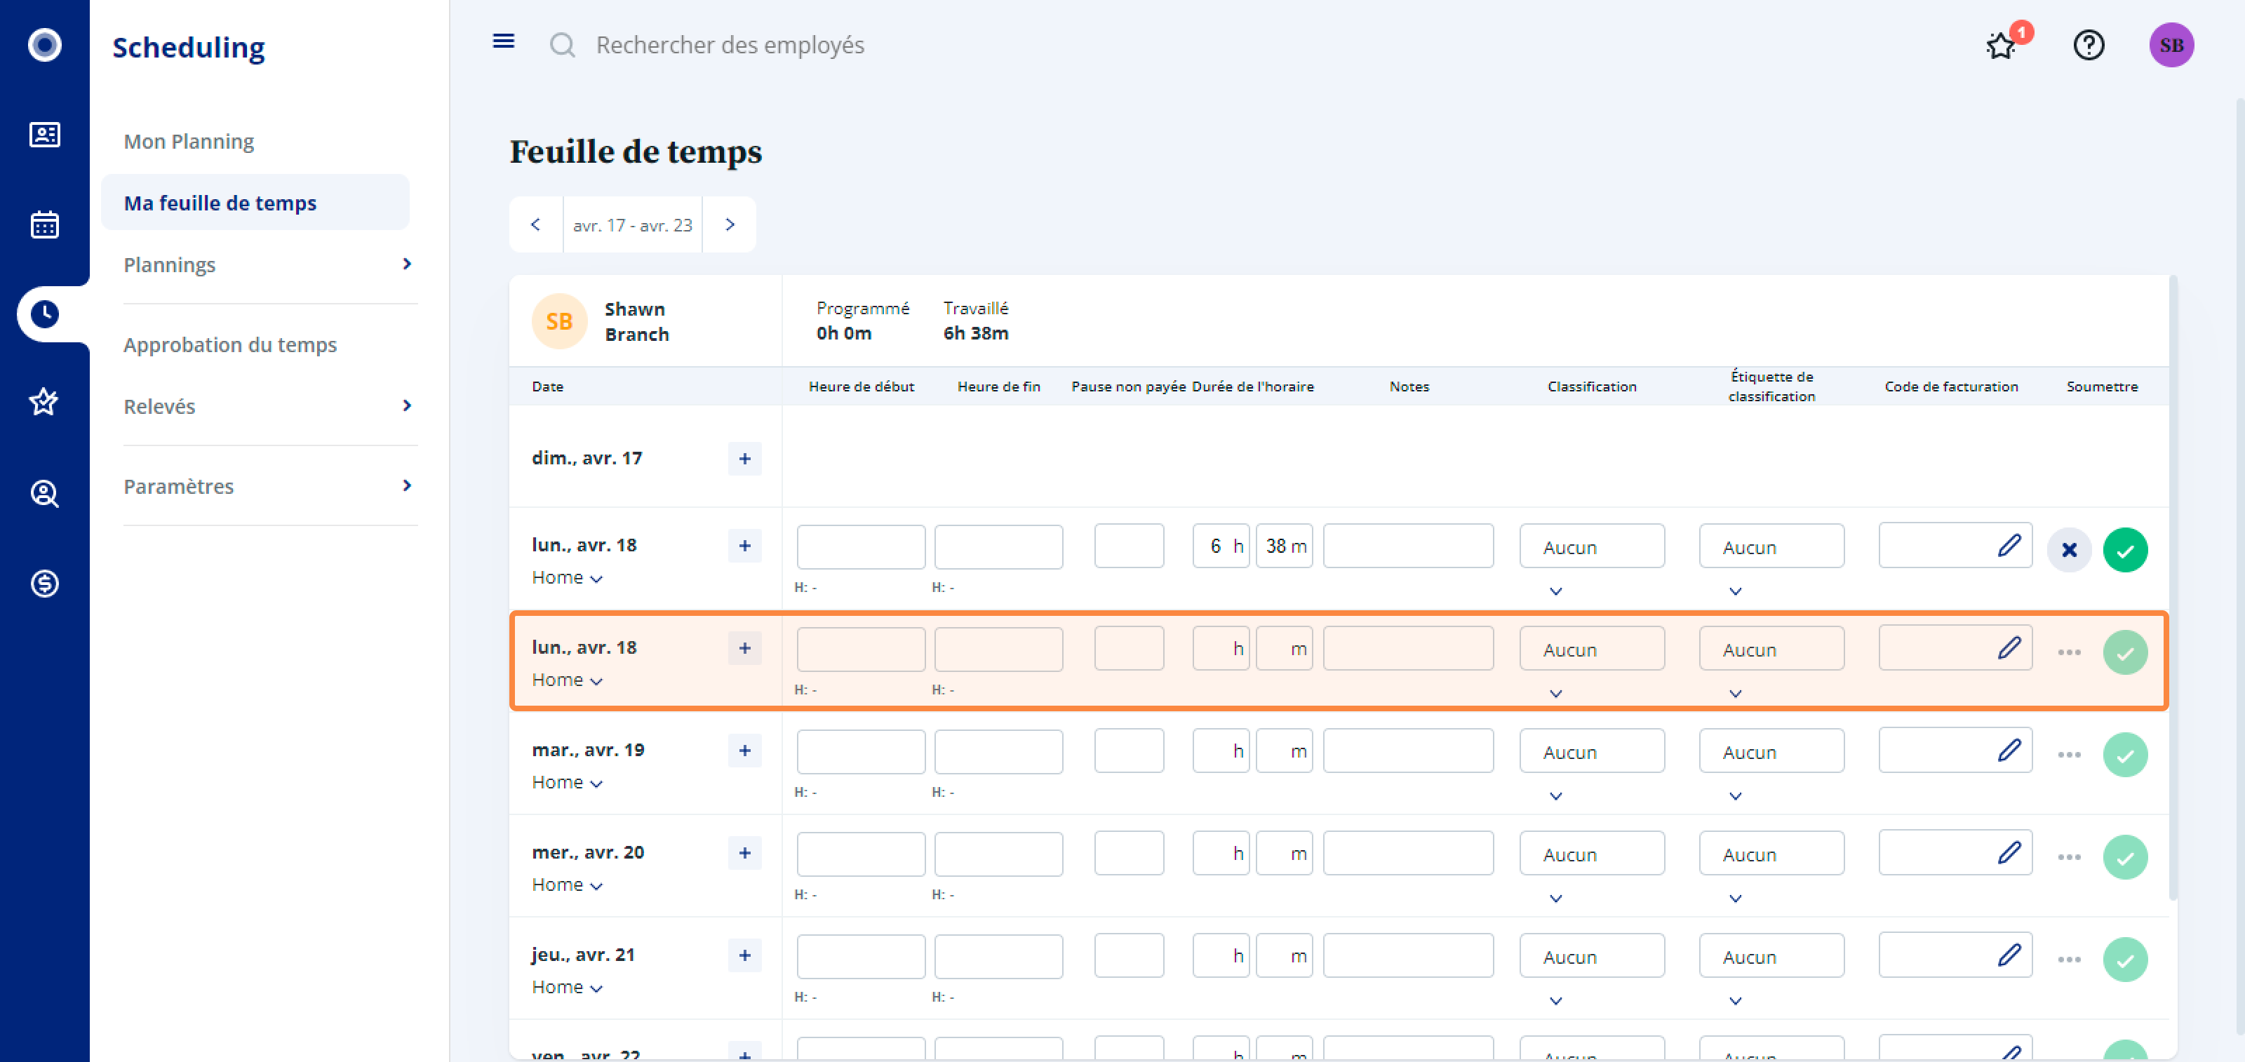
Task: Go to next week after avr. 23
Action: point(730,224)
